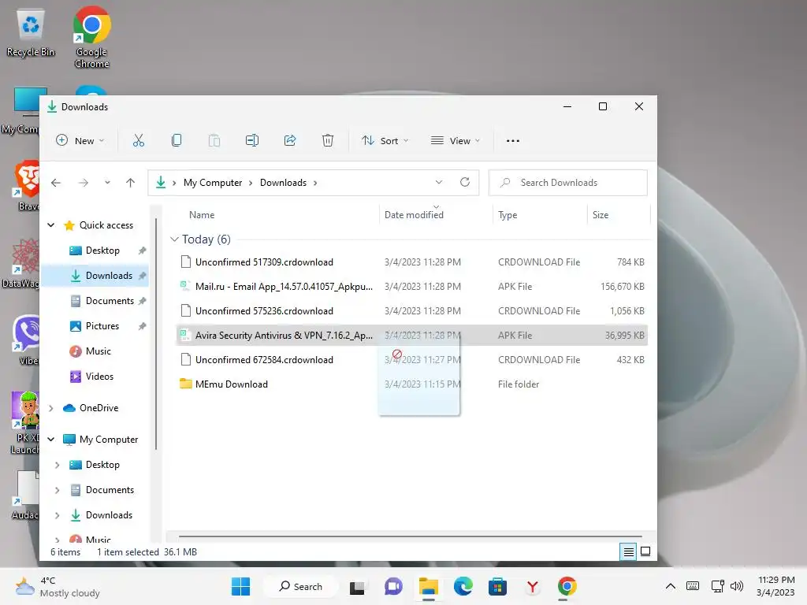The image size is (807, 605).
Task: Collapse the Today (6) group
Action: coord(174,239)
